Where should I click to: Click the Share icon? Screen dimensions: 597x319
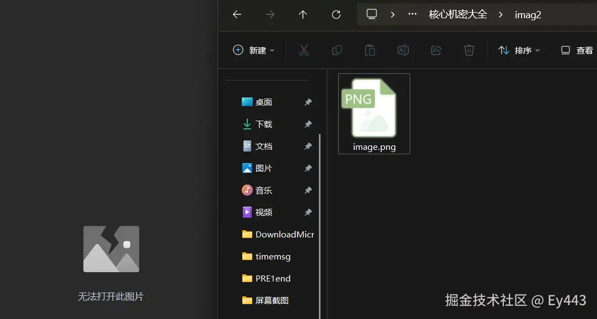pyautogui.click(x=436, y=50)
